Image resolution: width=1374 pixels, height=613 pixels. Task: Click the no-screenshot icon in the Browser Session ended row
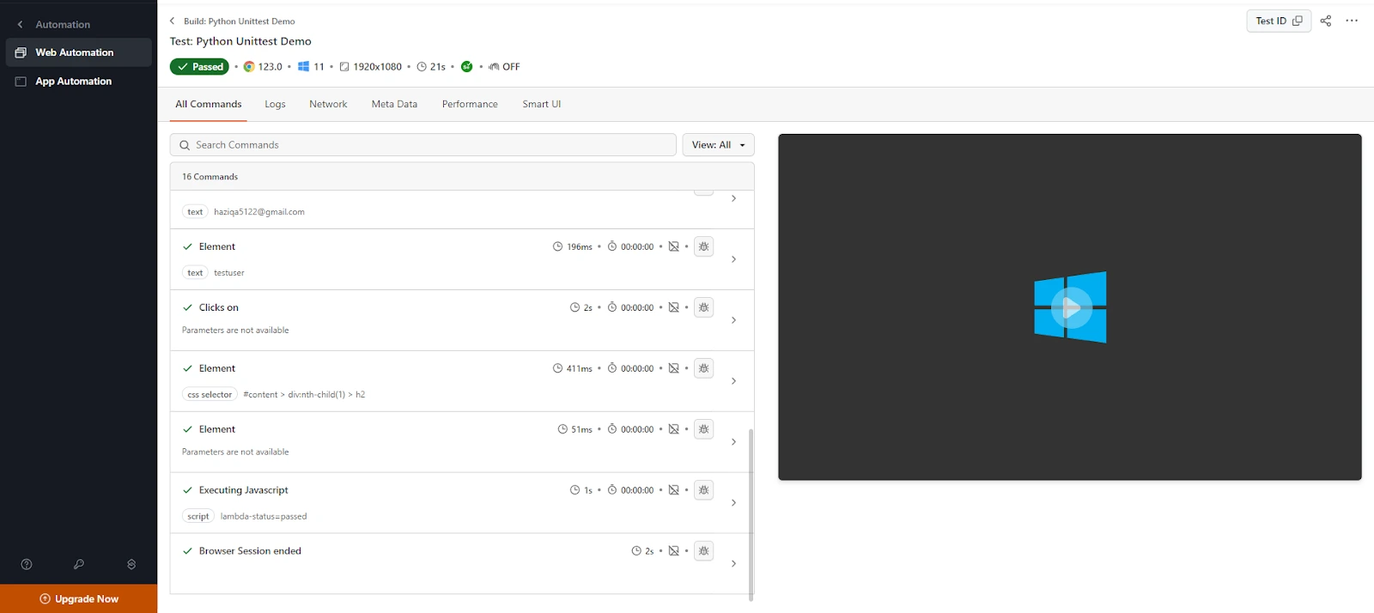pos(674,551)
